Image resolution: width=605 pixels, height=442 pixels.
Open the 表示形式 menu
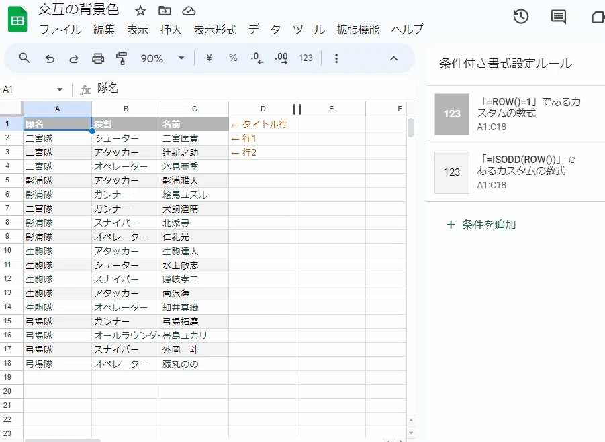pyautogui.click(x=215, y=30)
